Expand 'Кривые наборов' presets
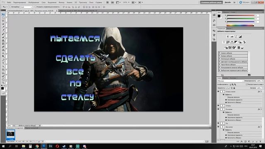The width and height of the screenshot is (265, 149). pyautogui.click(x=219, y=56)
